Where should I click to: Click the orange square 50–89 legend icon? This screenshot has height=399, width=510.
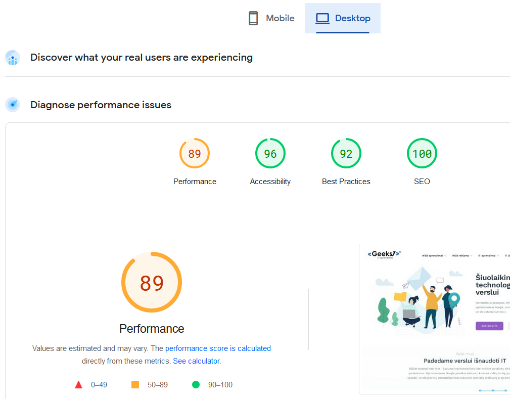coord(135,385)
